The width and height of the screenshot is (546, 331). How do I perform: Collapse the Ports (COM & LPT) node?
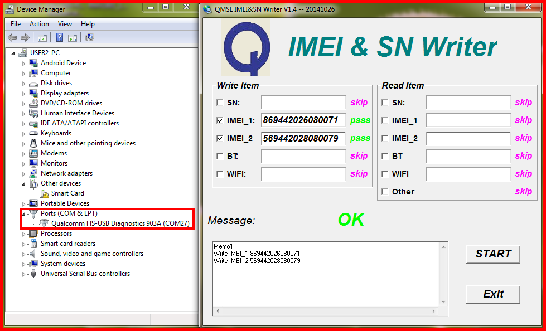tap(23, 214)
